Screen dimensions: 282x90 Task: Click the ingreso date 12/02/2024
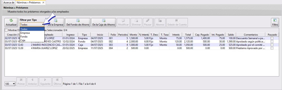tap(68, 41)
